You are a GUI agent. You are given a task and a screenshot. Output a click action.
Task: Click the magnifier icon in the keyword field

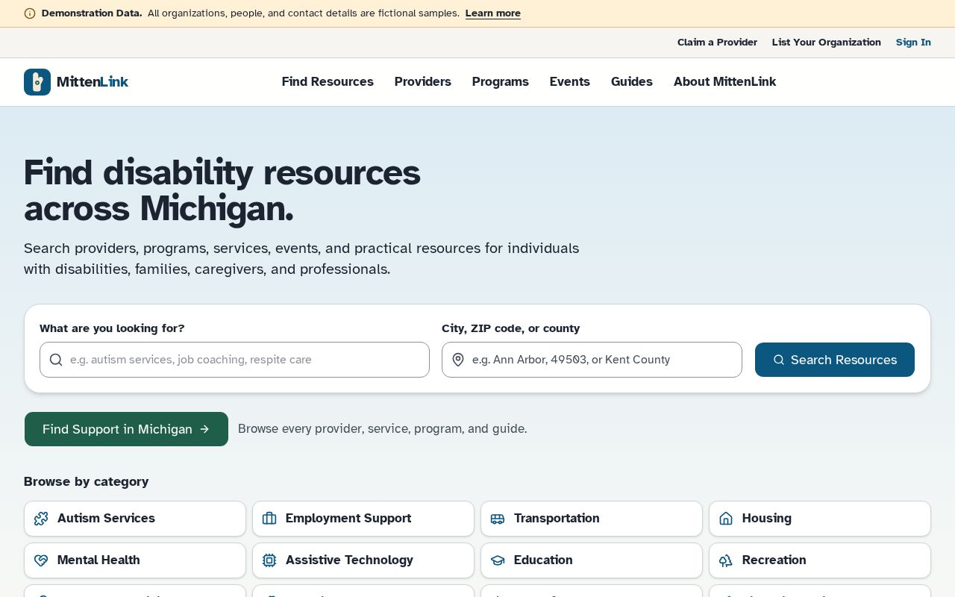tap(56, 360)
